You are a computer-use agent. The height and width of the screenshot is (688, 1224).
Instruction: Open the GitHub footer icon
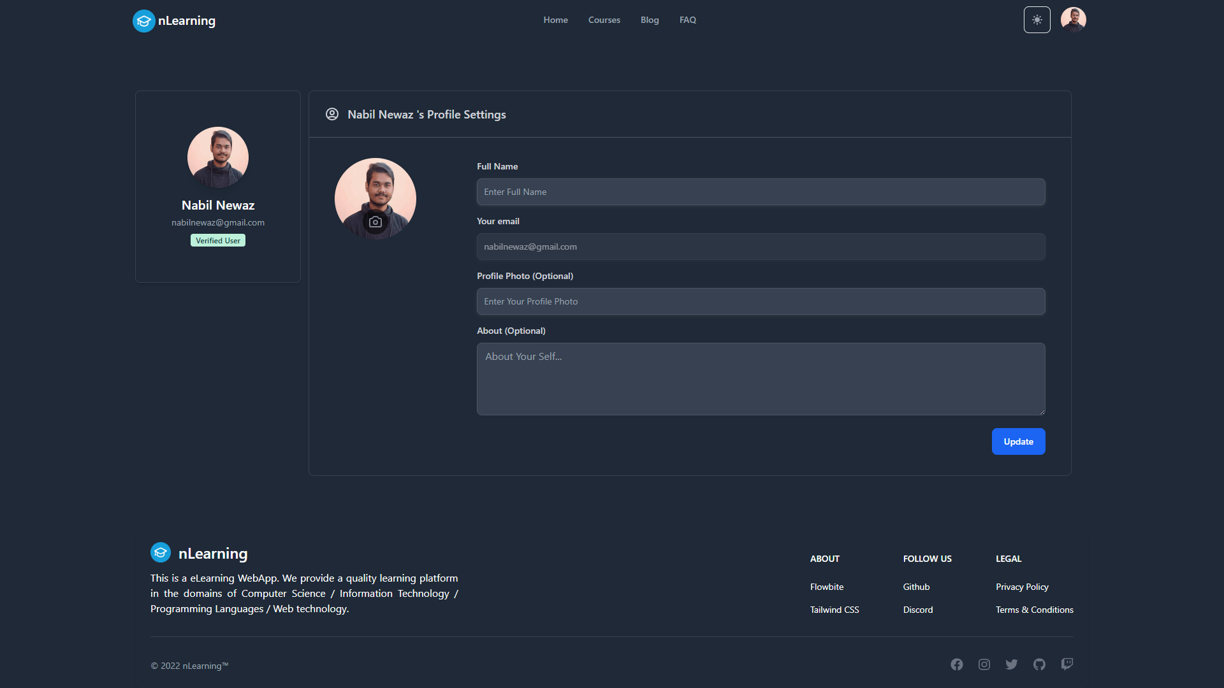point(1039,664)
